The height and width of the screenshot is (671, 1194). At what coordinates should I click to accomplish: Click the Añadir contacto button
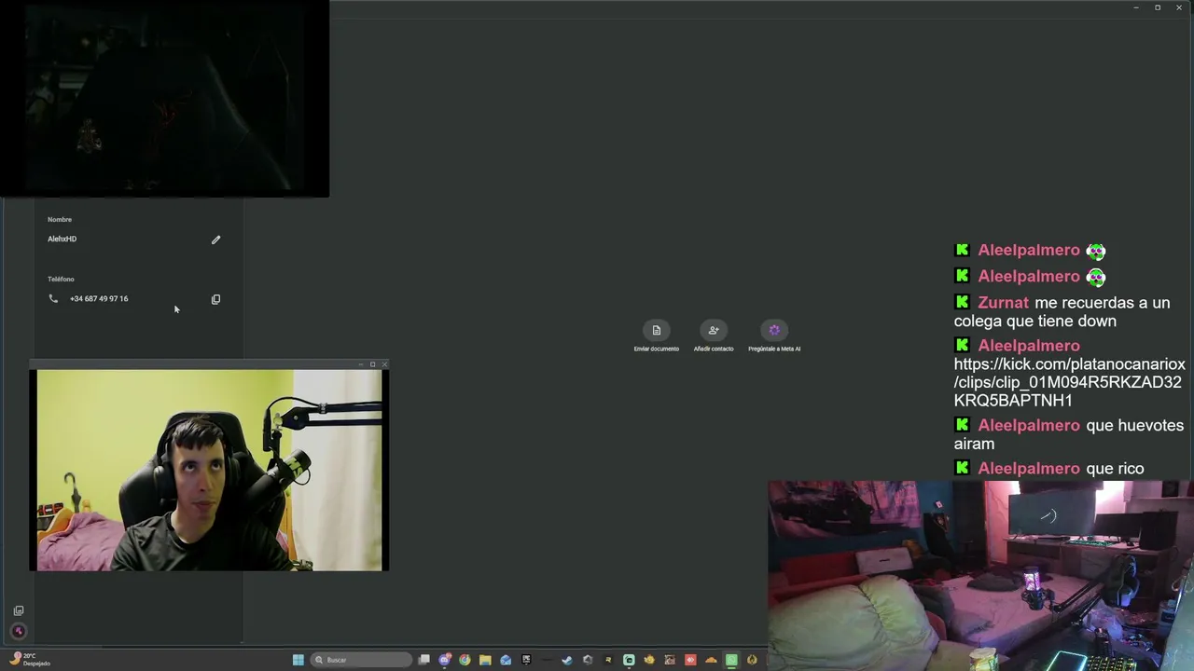[714, 336]
